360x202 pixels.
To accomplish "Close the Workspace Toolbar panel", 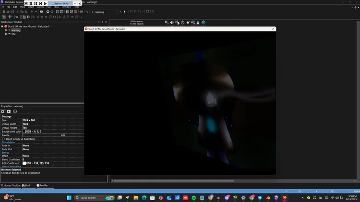I will 106,22.
